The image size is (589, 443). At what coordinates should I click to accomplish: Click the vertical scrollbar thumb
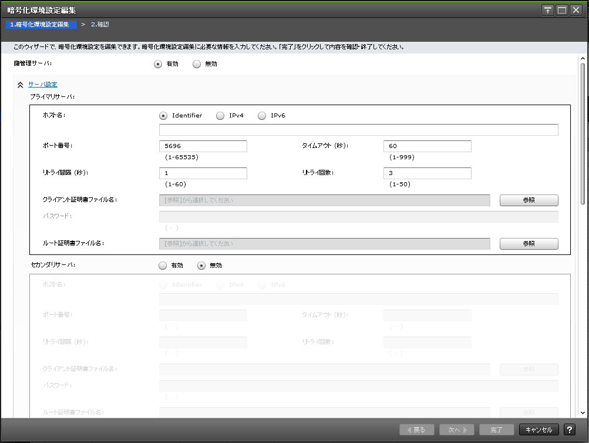(583, 135)
